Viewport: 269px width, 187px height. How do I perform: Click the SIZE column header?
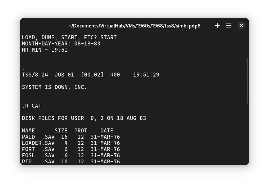coord(61,130)
